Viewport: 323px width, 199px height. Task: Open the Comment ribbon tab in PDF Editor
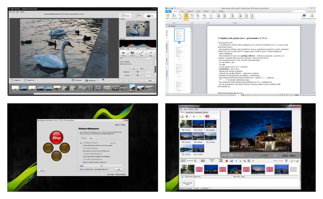click(190, 11)
